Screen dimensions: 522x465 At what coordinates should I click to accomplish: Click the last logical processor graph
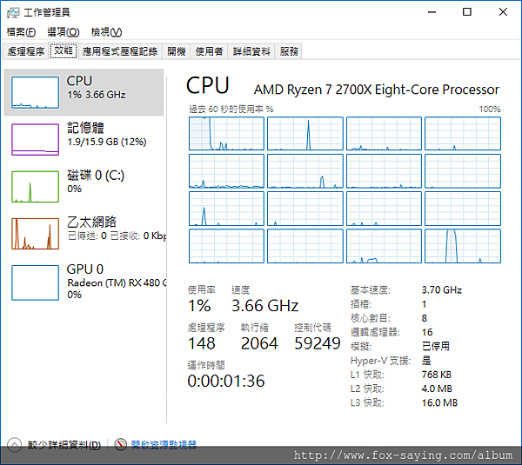click(463, 246)
